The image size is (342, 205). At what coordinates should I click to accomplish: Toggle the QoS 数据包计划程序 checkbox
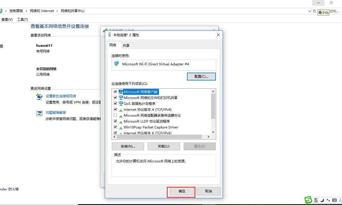(x=115, y=103)
